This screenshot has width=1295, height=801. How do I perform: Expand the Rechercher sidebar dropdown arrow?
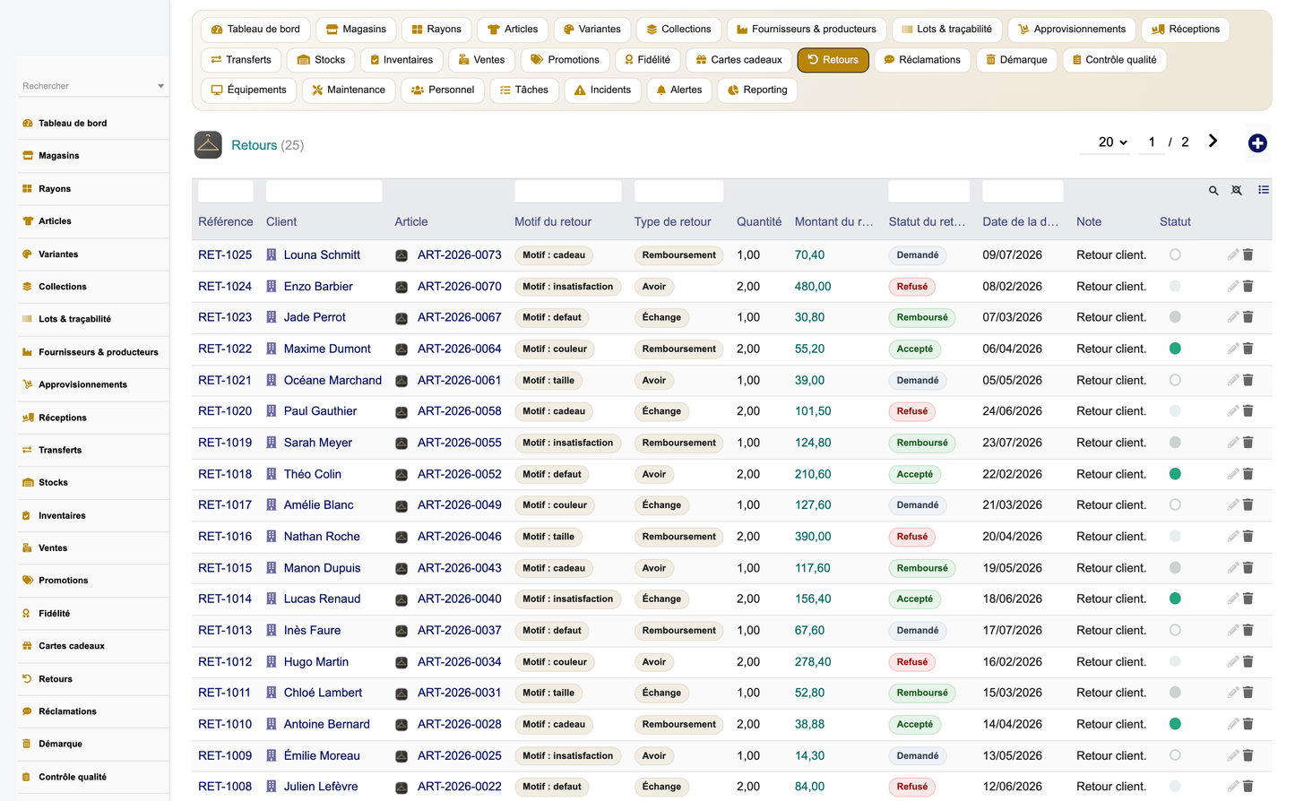[161, 86]
